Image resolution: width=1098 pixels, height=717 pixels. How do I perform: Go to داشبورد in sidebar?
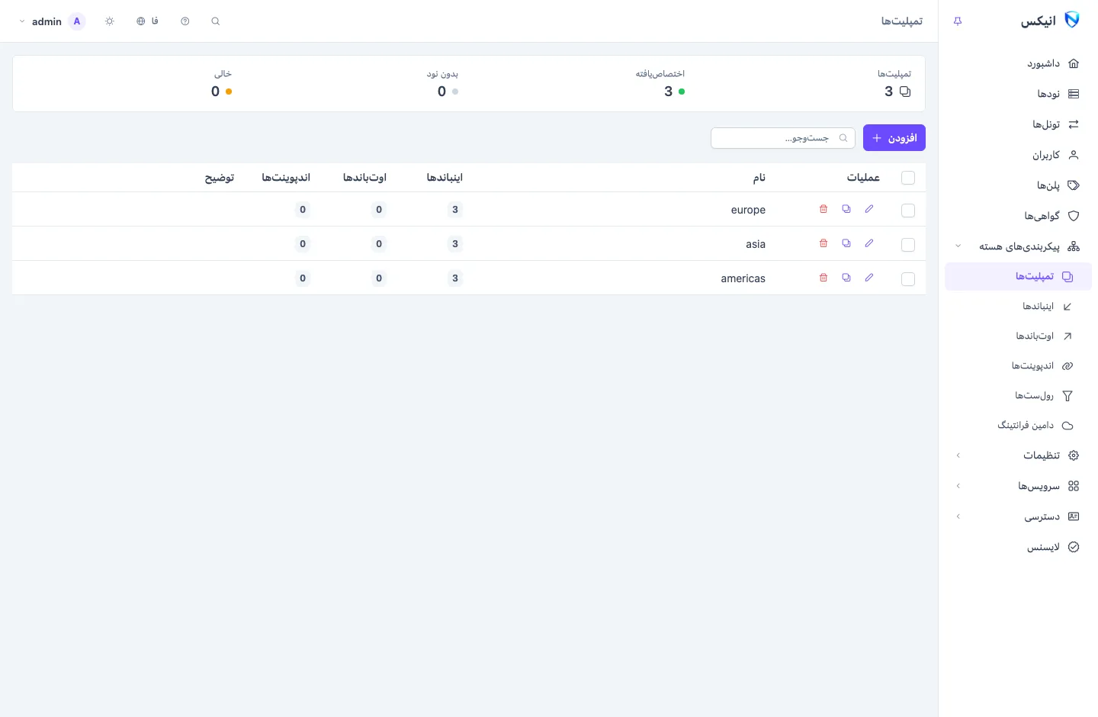(x=1018, y=63)
